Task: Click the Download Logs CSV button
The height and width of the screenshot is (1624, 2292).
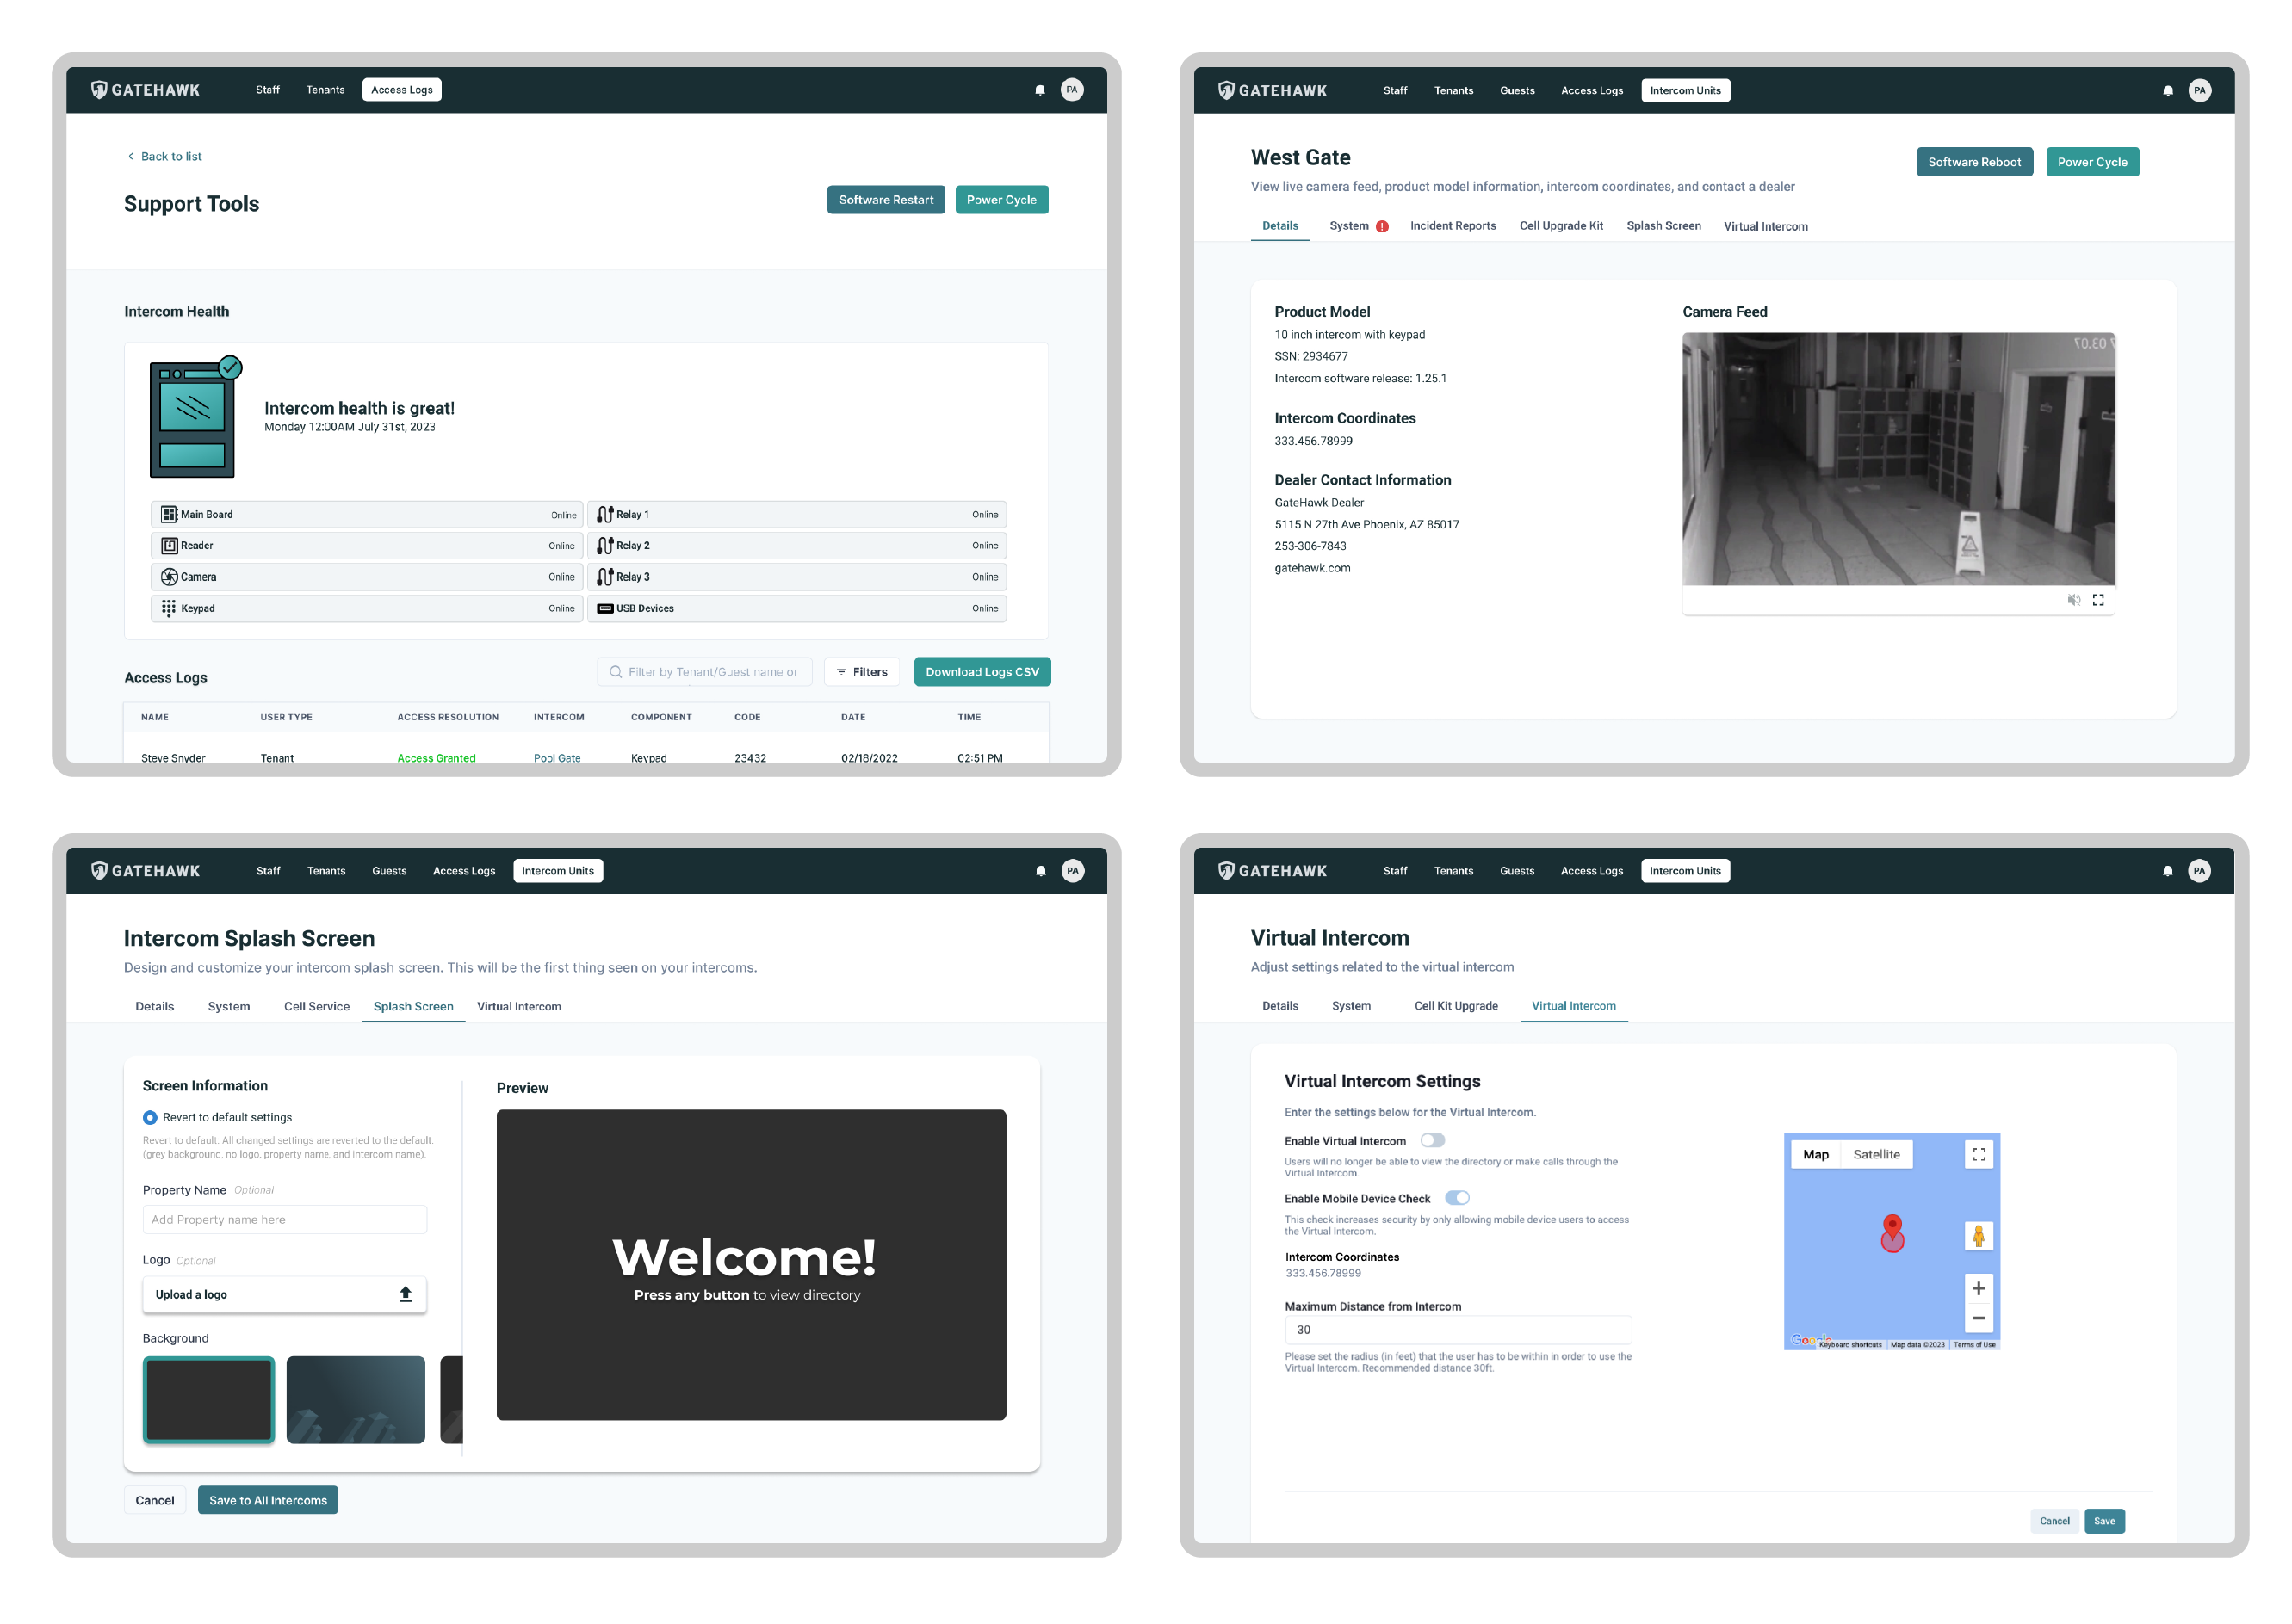Action: click(x=982, y=672)
